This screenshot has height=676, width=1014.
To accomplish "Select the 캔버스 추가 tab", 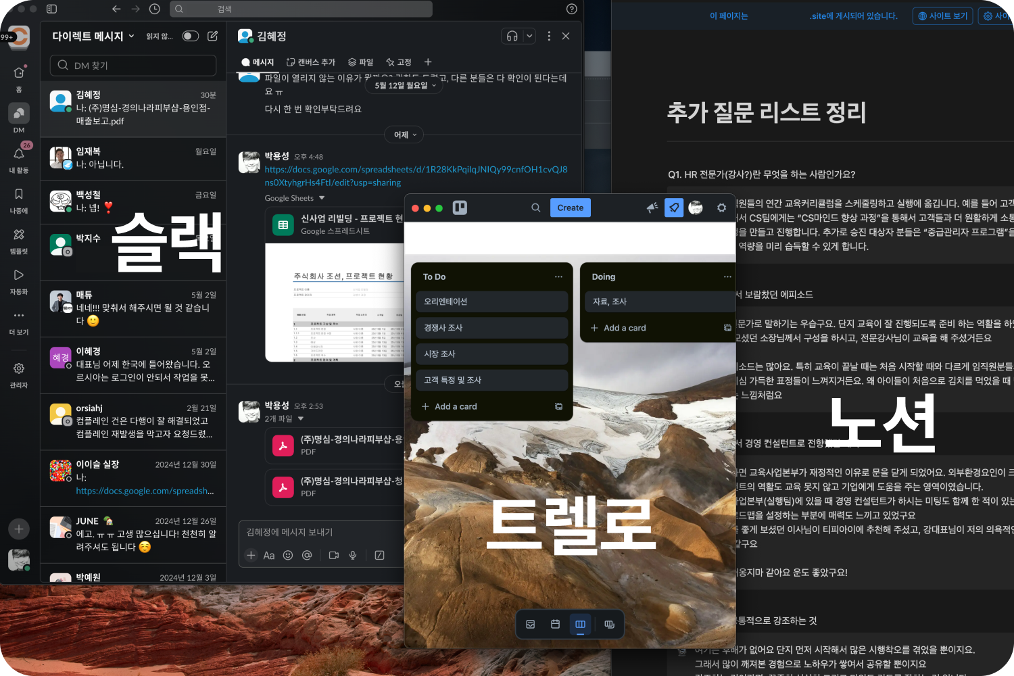I will point(311,62).
